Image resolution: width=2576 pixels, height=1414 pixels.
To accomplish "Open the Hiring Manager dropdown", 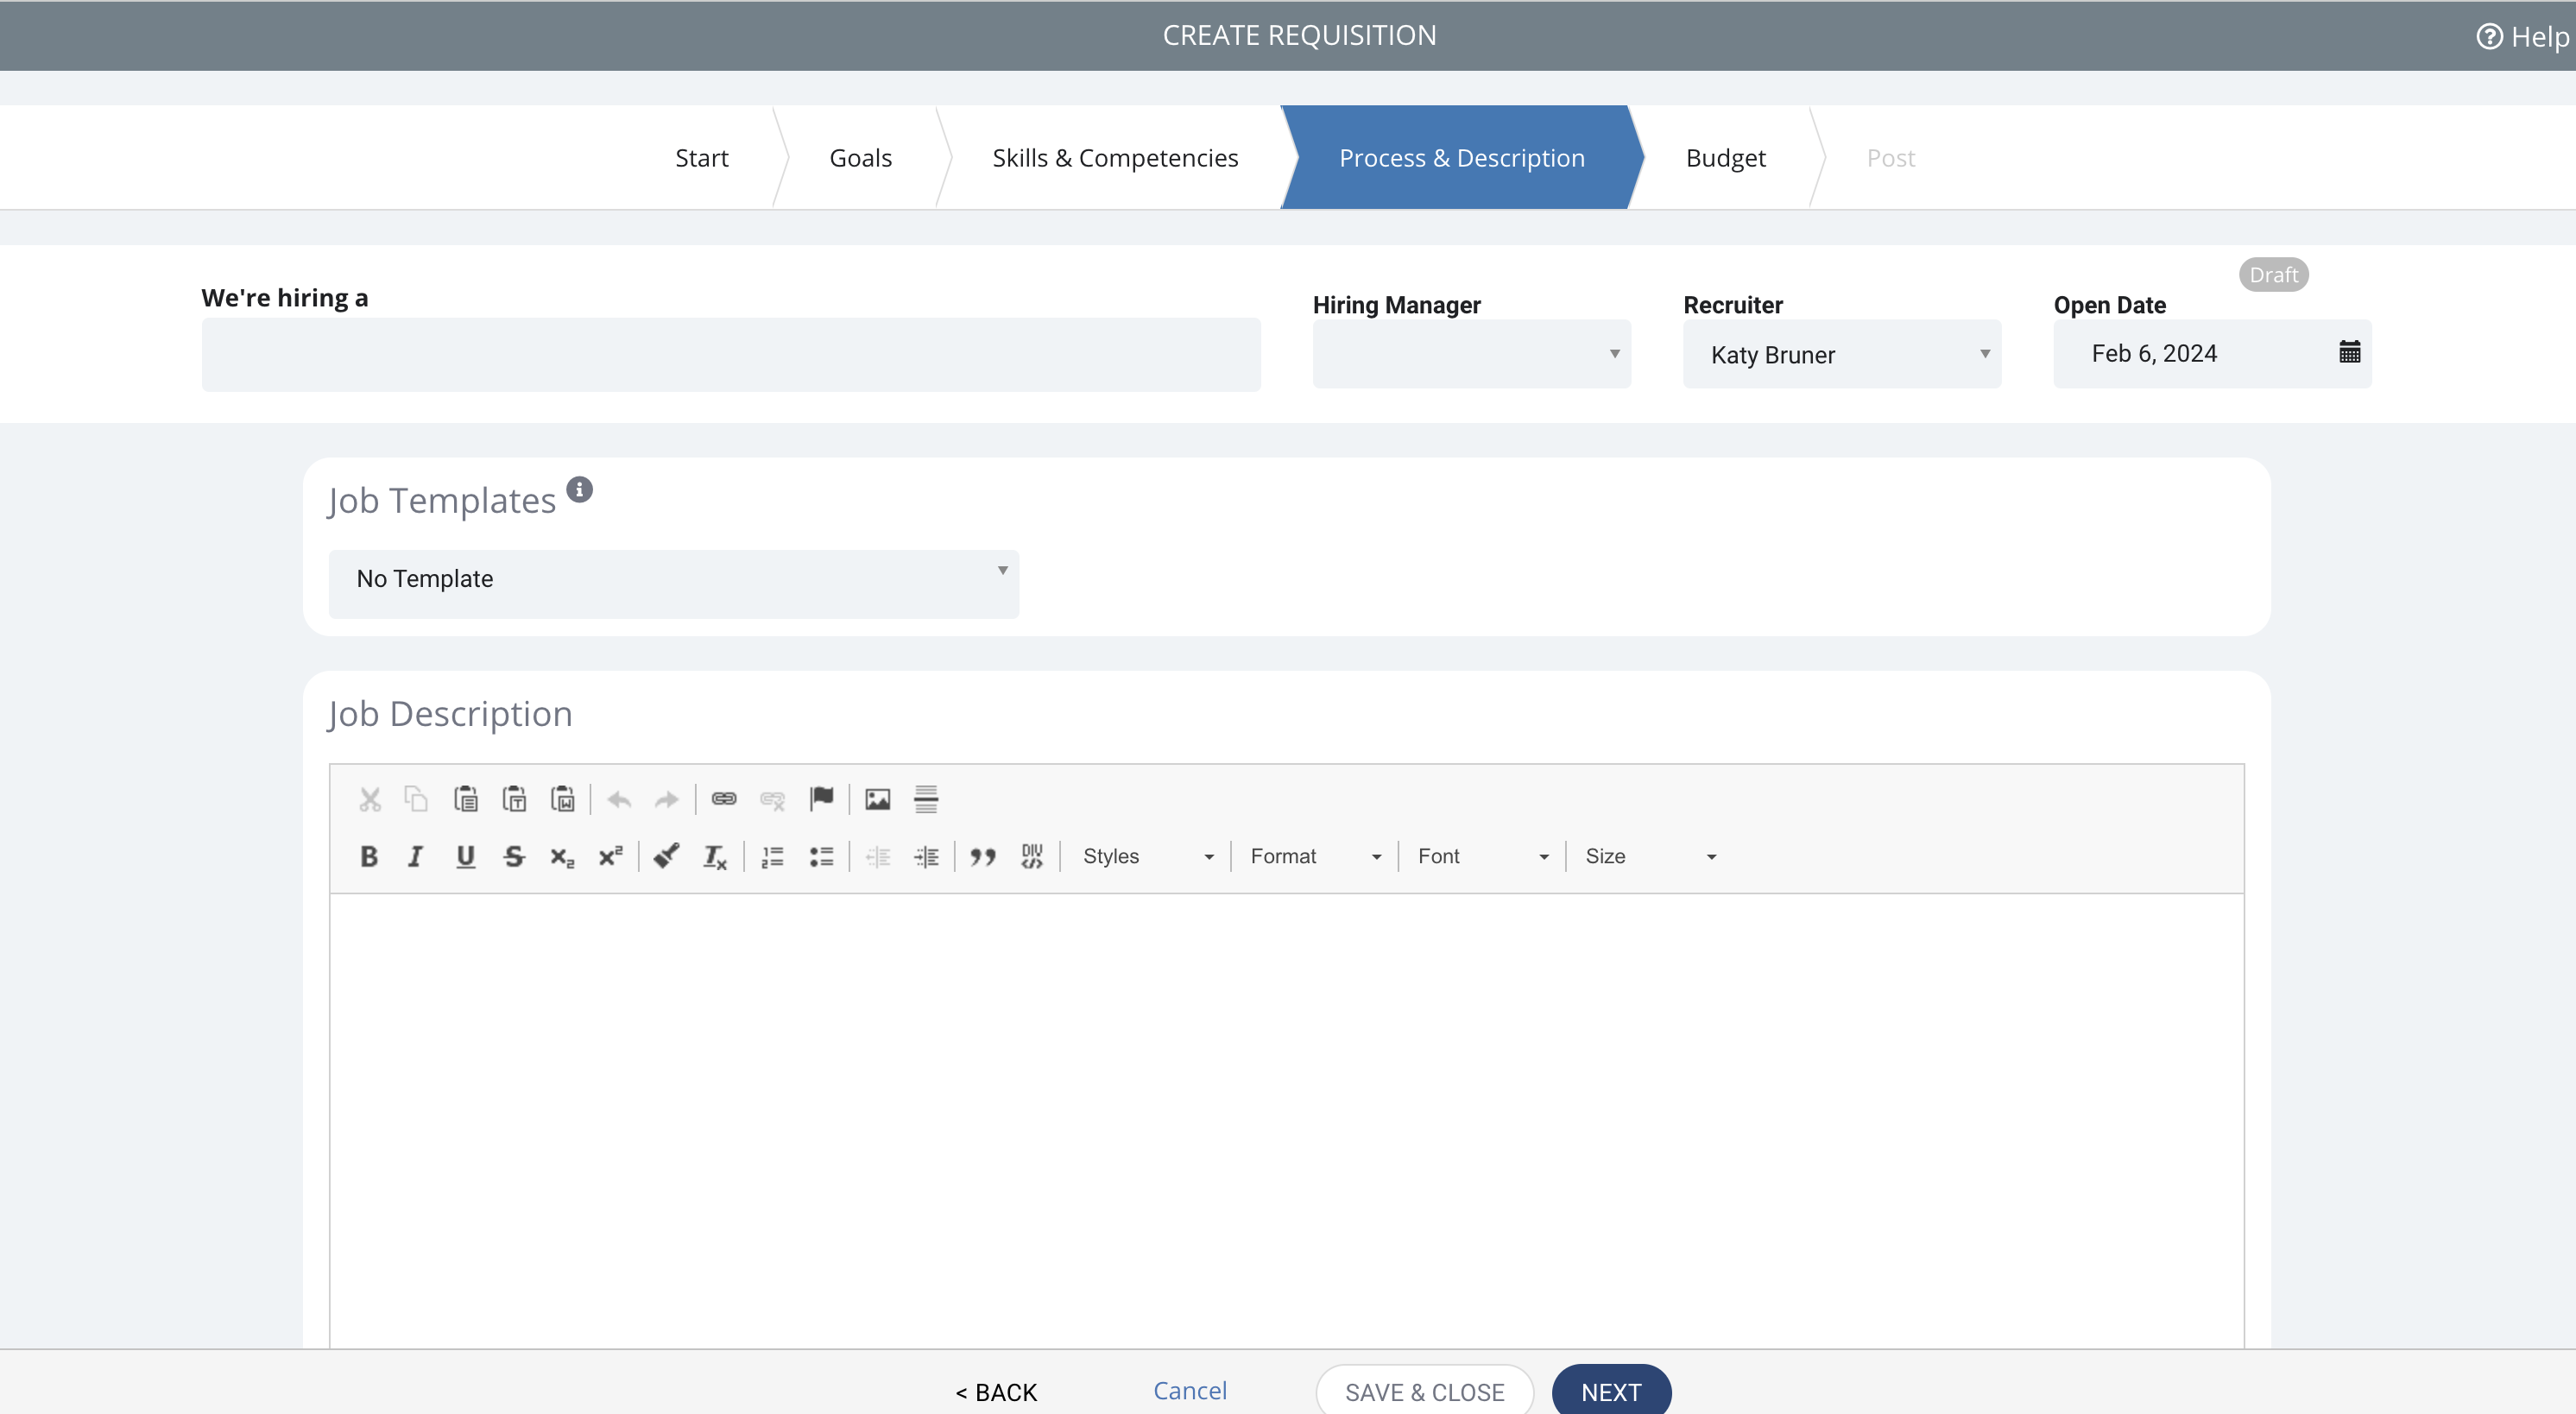I will (x=1471, y=354).
